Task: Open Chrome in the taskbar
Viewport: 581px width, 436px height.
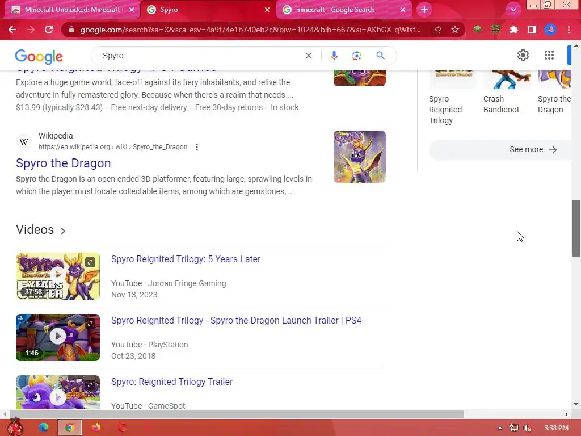Action: coord(69,427)
